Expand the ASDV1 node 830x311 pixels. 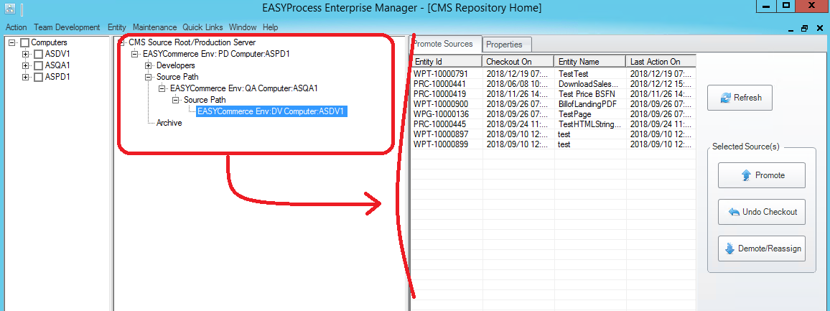click(25, 54)
